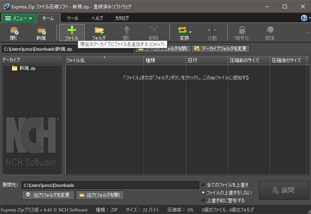
Task: Click status text 0個のファイル、0個のフォルダ
Action: [228, 210]
